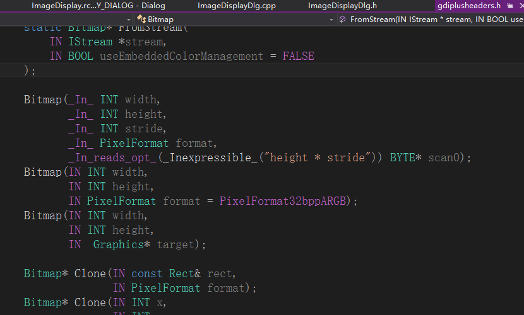This screenshot has height=315, width=524.
Task: Click the lowercase rect parameter name
Action: [219, 273]
